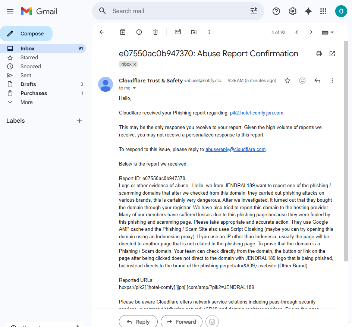This screenshot has width=352, height=327.
Task: Go to the older email
Action: pyautogui.click(x=311, y=32)
